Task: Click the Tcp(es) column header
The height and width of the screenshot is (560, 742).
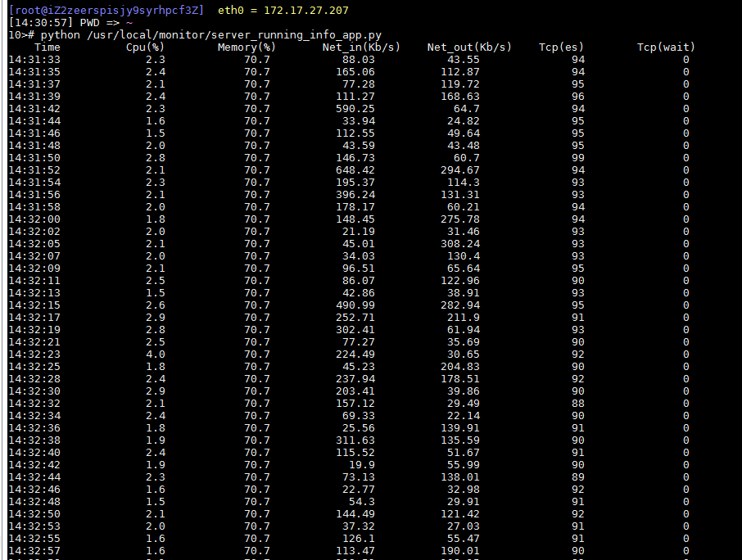Action: click(561, 47)
